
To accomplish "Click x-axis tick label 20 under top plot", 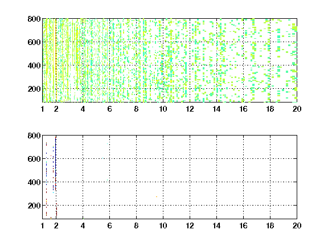I will (x=297, y=109).
